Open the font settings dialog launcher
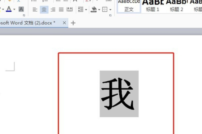 24,15
